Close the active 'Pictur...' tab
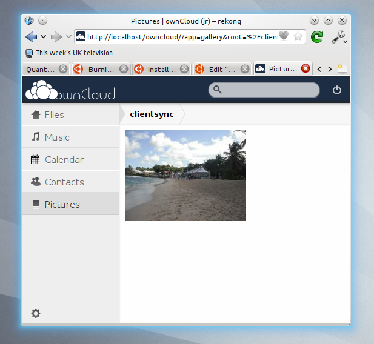 (x=306, y=69)
